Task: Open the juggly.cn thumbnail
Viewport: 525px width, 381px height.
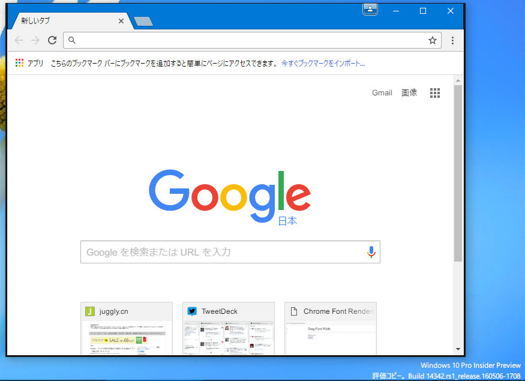Action: (x=127, y=328)
